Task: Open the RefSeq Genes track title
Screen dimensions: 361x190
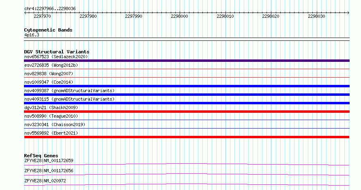Action: (x=41, y=156)
